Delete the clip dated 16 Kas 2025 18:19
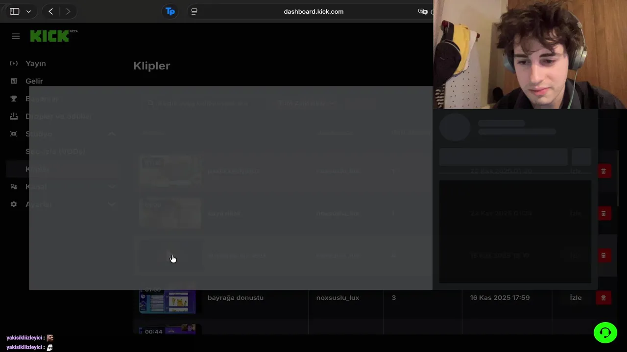Screen dimensions: 627x352 tap(603, 256)
